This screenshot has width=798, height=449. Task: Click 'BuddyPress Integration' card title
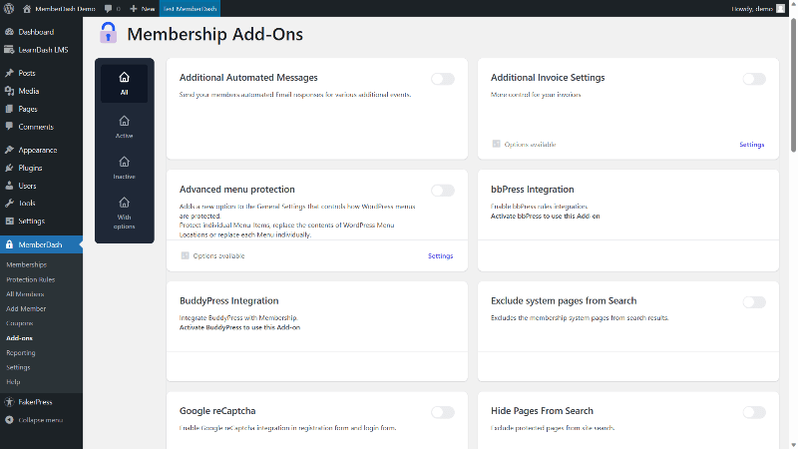(229, 301)
